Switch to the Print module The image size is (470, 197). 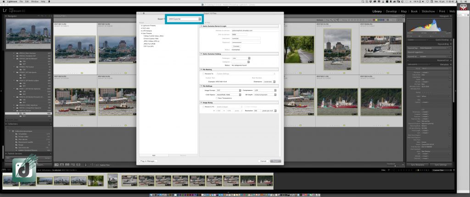click(442, 11)
